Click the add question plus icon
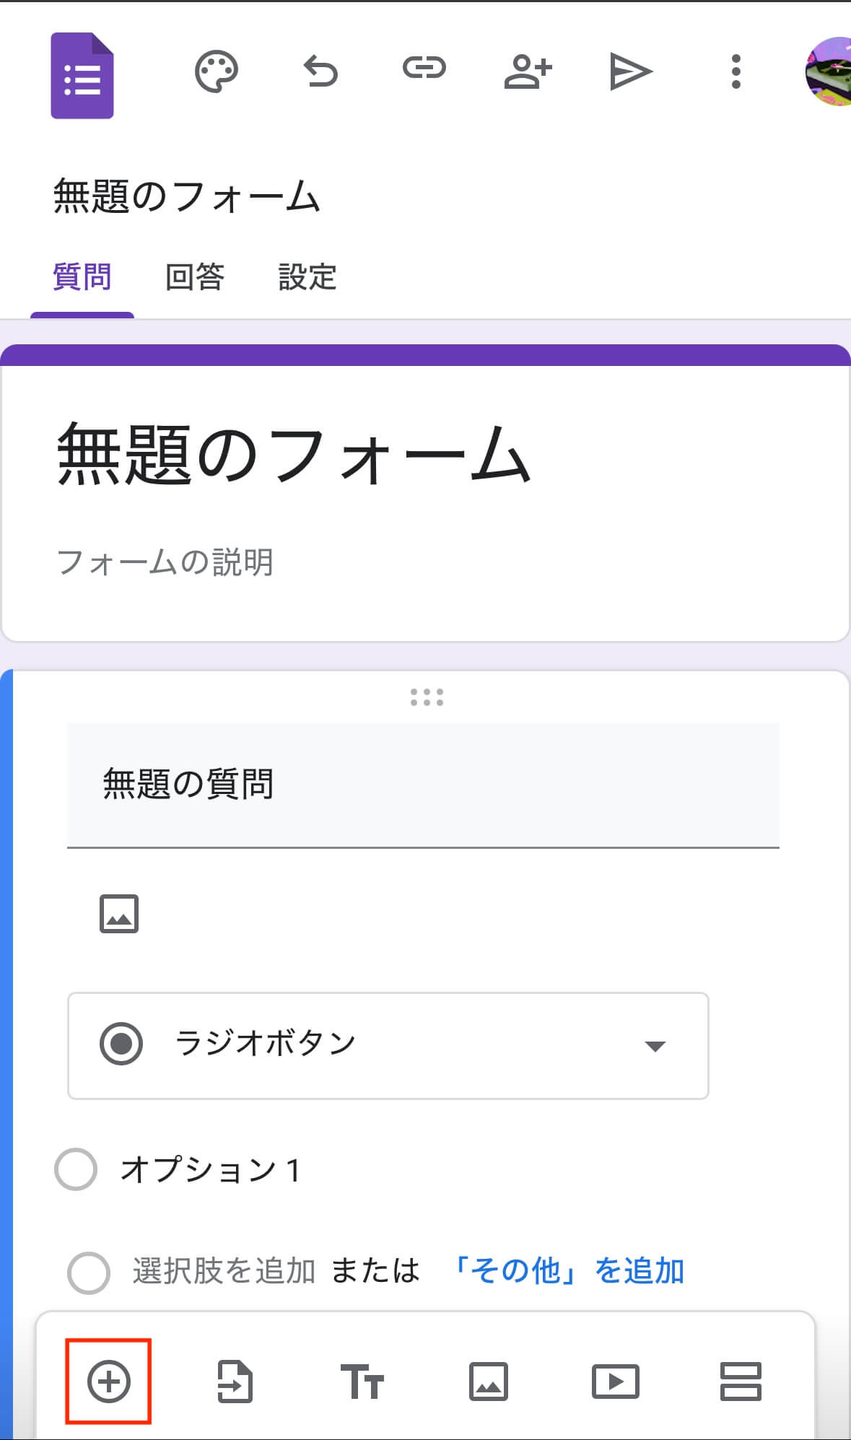This screenshot has height=1440, width=851. [108, 1382]
